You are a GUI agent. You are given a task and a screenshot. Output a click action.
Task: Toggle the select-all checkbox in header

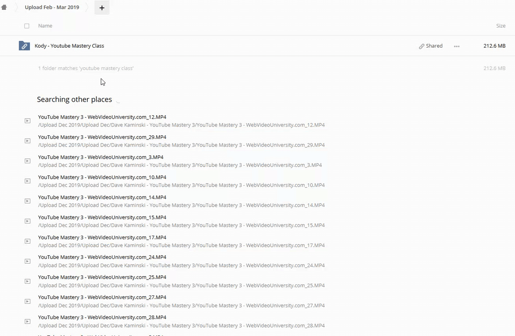click(27, 26)
